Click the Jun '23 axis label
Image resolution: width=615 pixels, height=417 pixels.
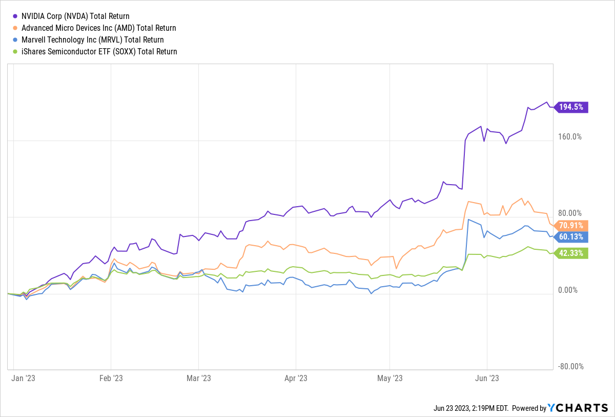[x=486, y=378]
